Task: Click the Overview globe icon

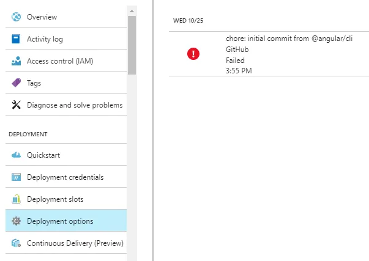Action: tap(16, 17)
